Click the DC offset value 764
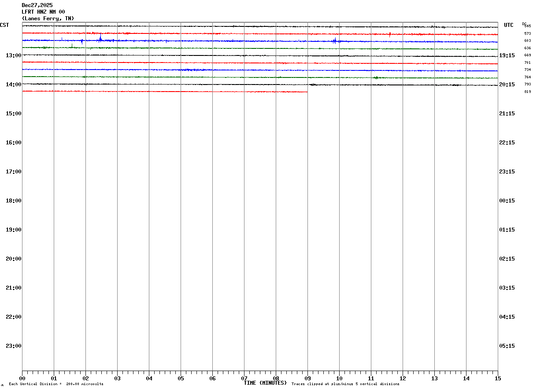This screenshot has height=390, width=533. click(528, 77)
